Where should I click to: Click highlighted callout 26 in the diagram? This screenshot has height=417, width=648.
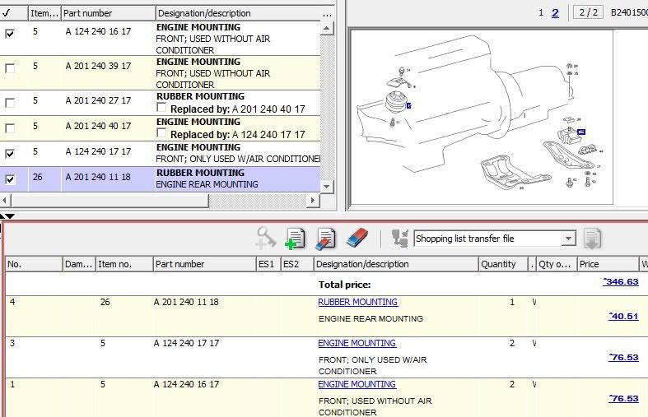click(x=581, y=132)
